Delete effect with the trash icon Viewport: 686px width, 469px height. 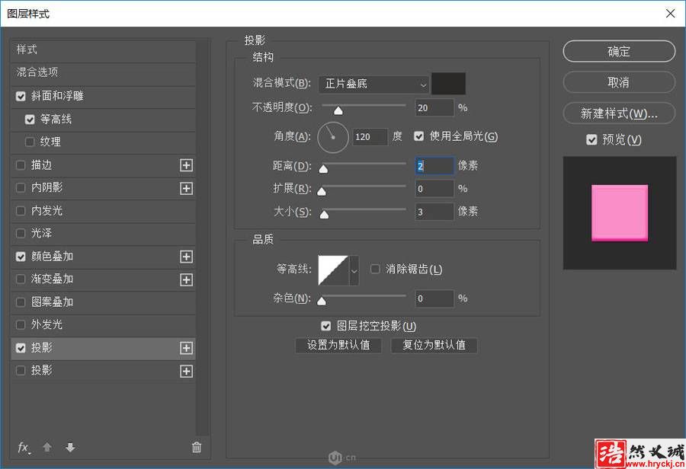[197, 447]
